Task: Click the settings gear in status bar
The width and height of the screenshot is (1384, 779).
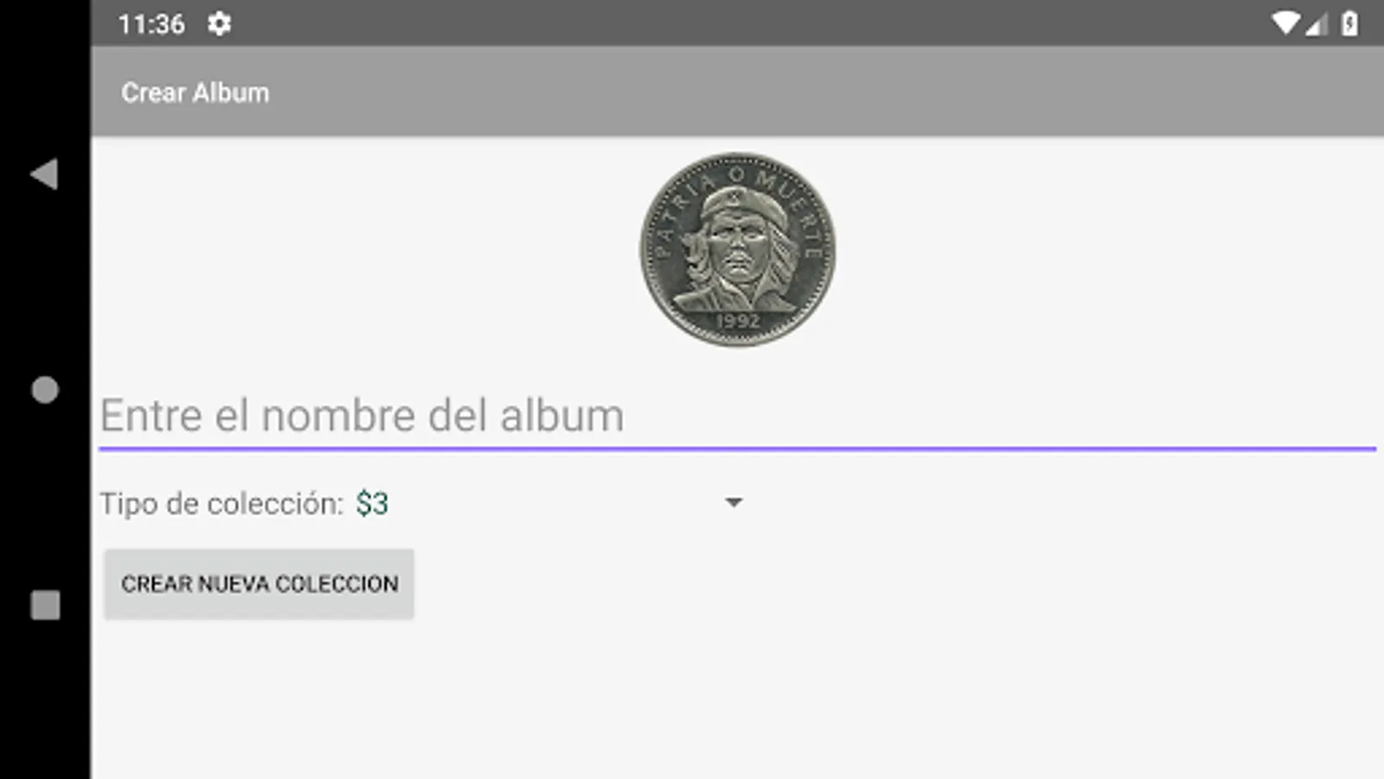Action: tap(219, 23)
